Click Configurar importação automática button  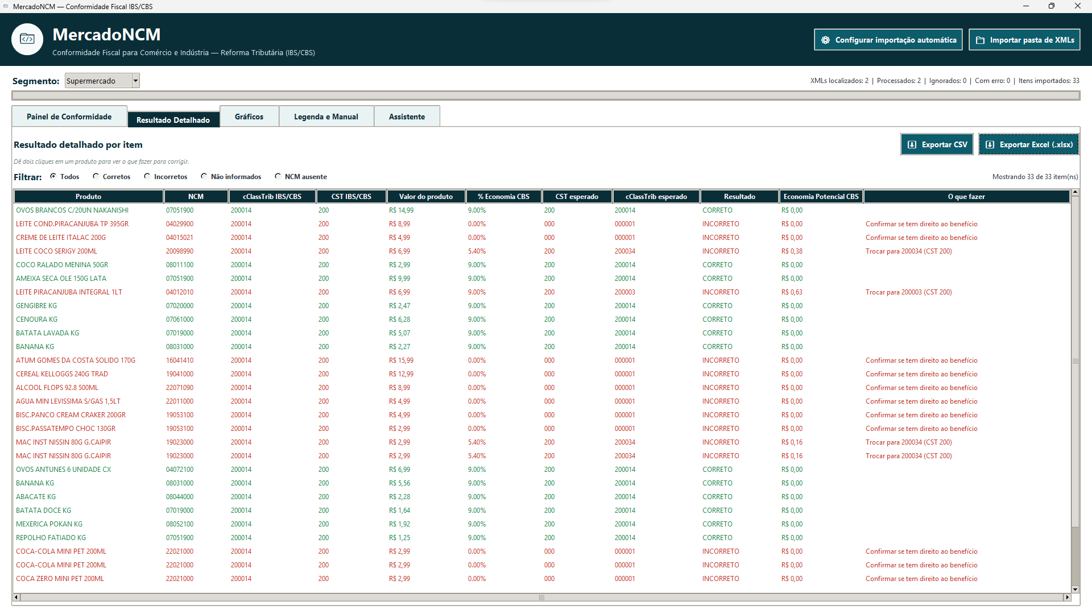[x=888, y=40]
